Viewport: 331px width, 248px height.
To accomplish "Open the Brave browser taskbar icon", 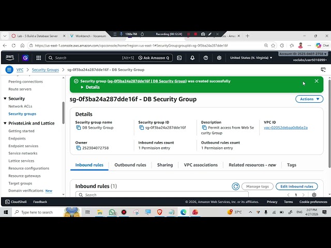I will click(160, 212).
